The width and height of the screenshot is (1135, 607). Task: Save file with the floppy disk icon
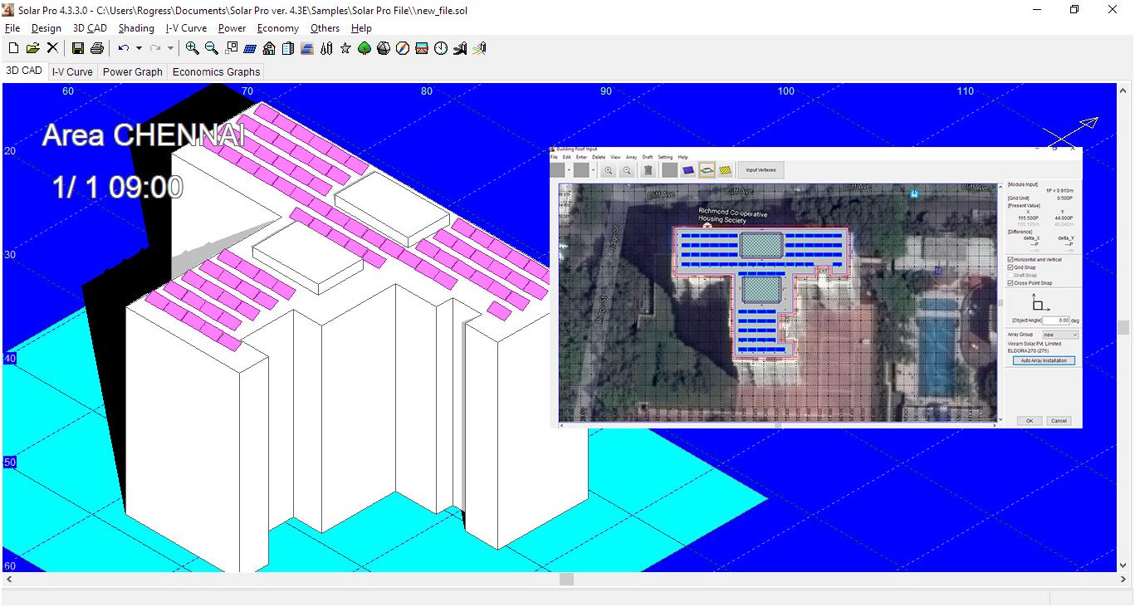(78, 48)
